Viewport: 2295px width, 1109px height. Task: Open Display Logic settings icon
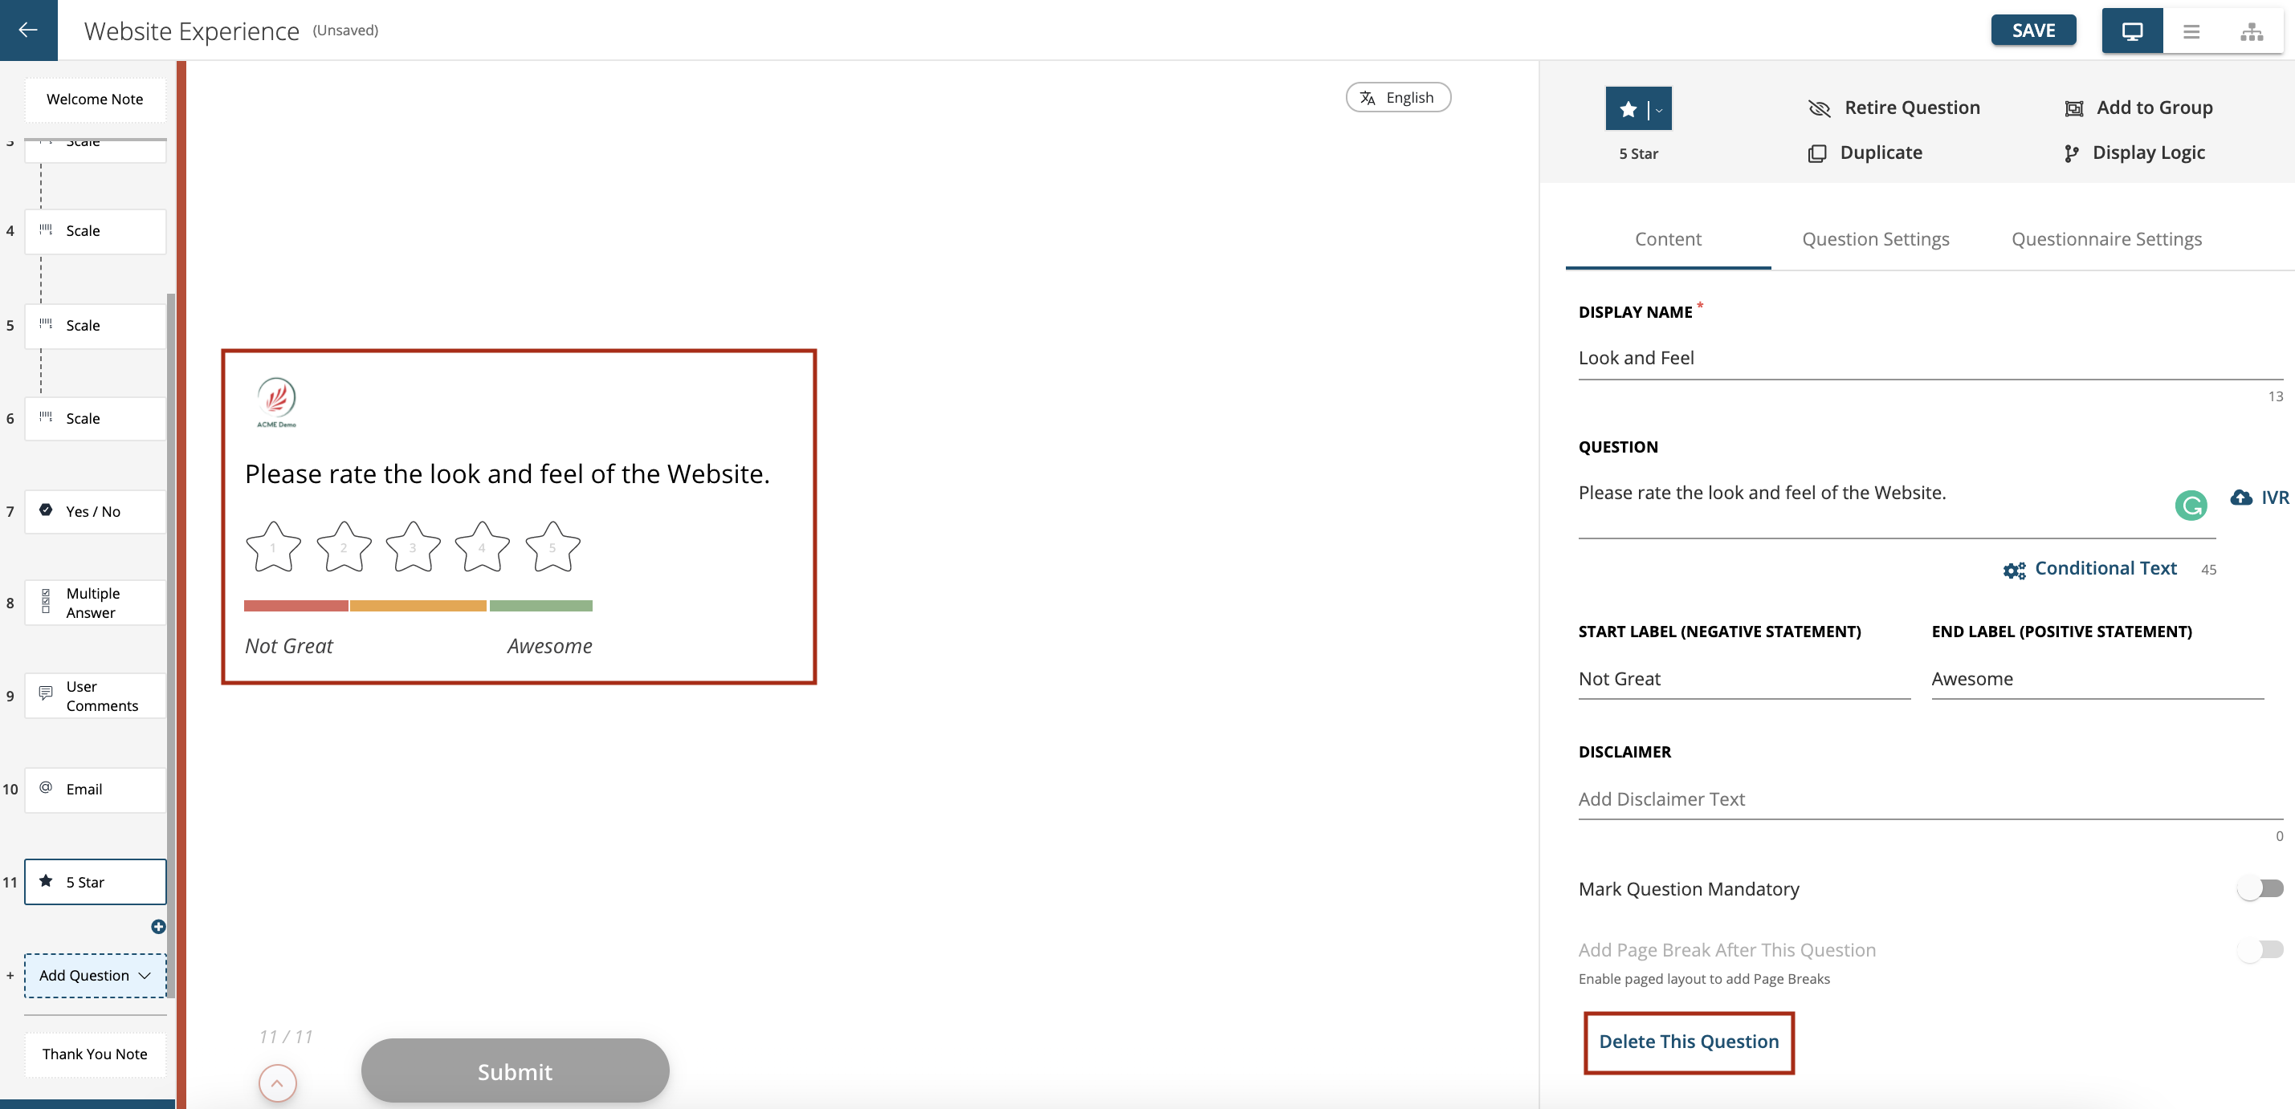[x=2073, y=152]
